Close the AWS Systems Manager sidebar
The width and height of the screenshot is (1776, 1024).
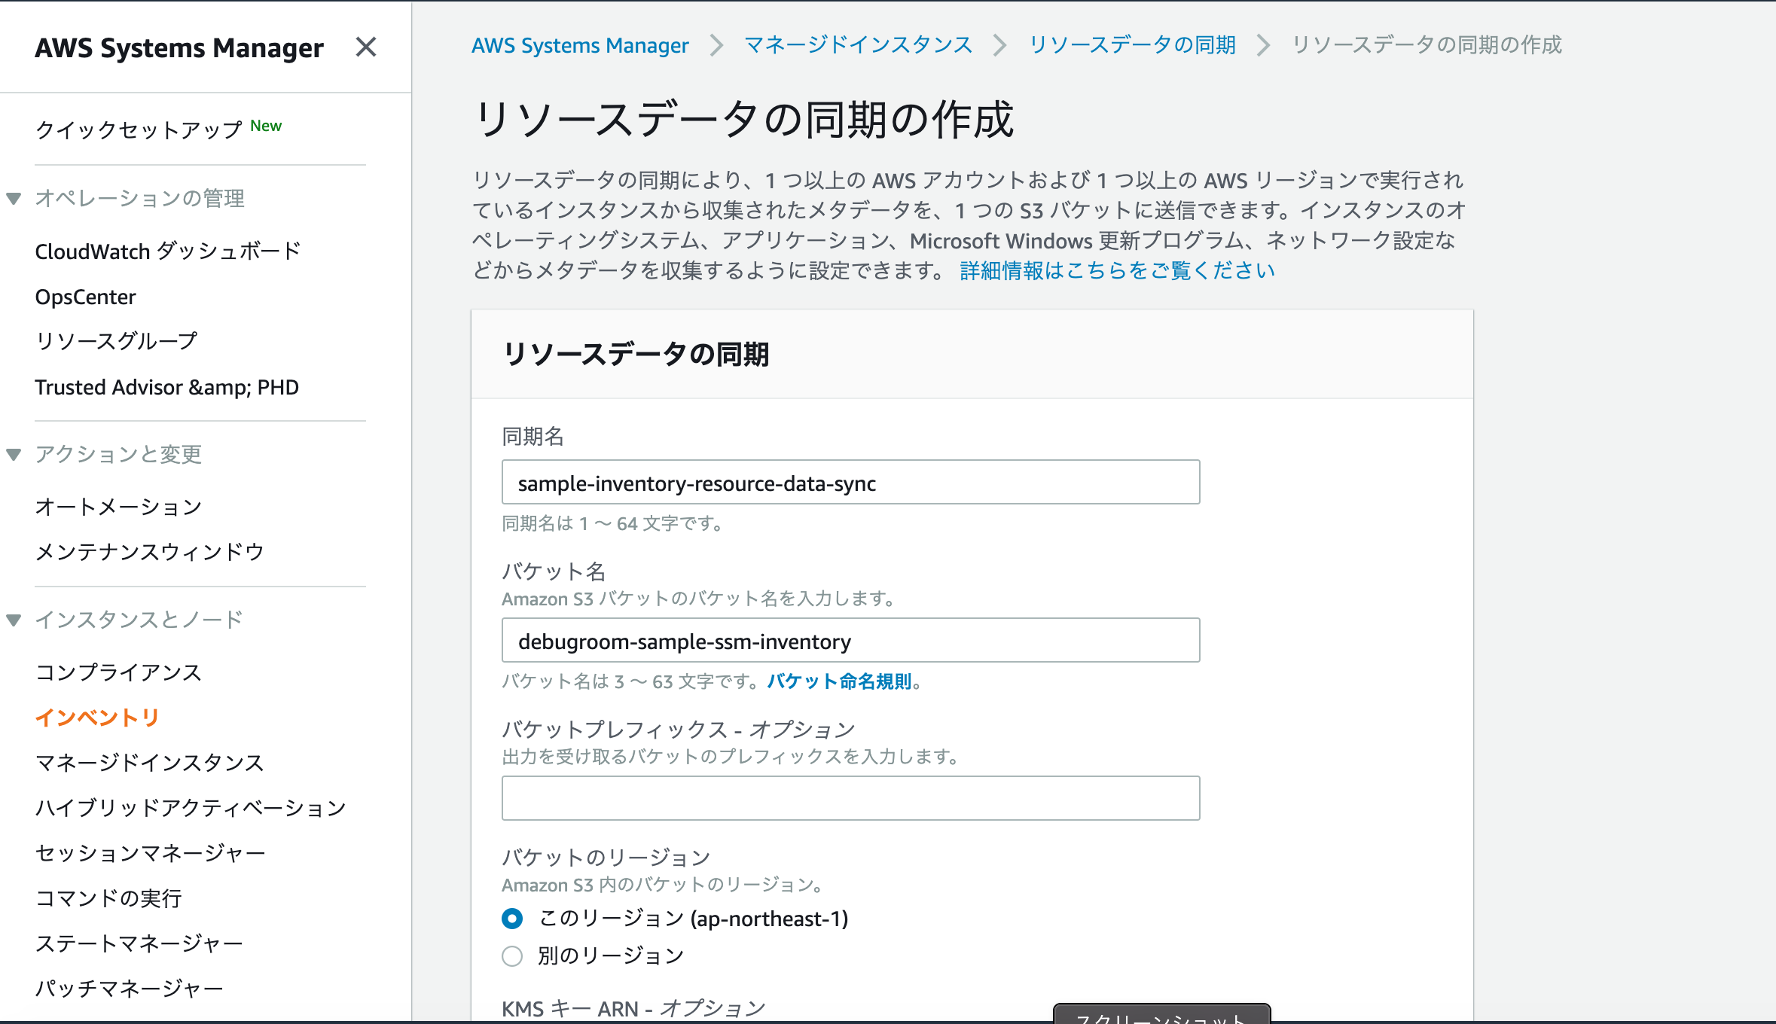[x=366, y=47]
